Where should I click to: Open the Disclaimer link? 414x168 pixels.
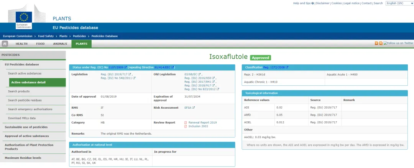[323, 3]
